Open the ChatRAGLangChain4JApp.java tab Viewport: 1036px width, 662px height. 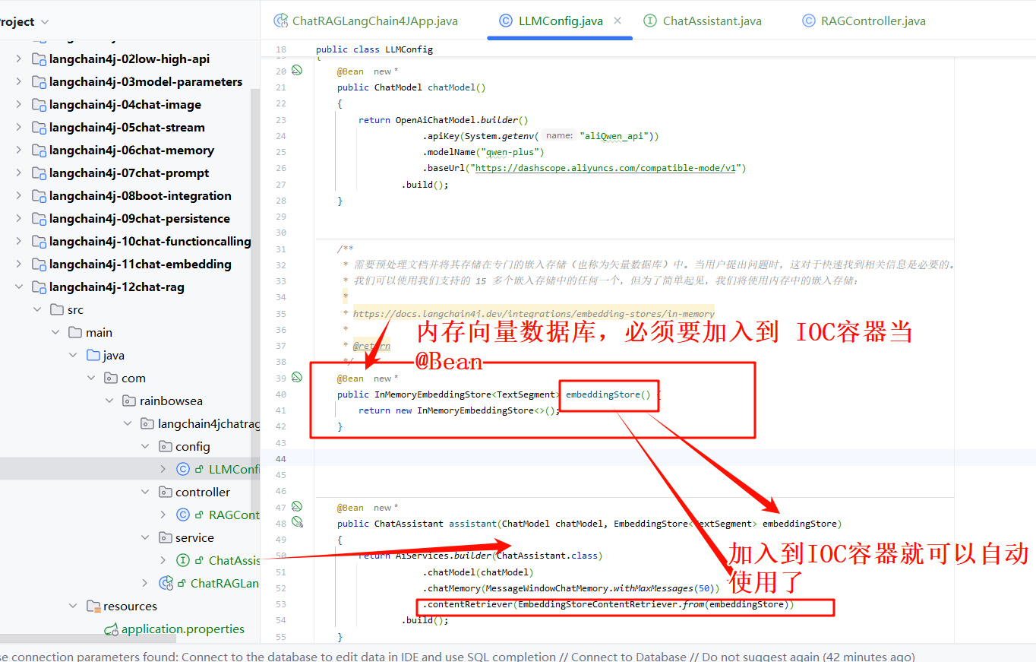pos(374,21)
